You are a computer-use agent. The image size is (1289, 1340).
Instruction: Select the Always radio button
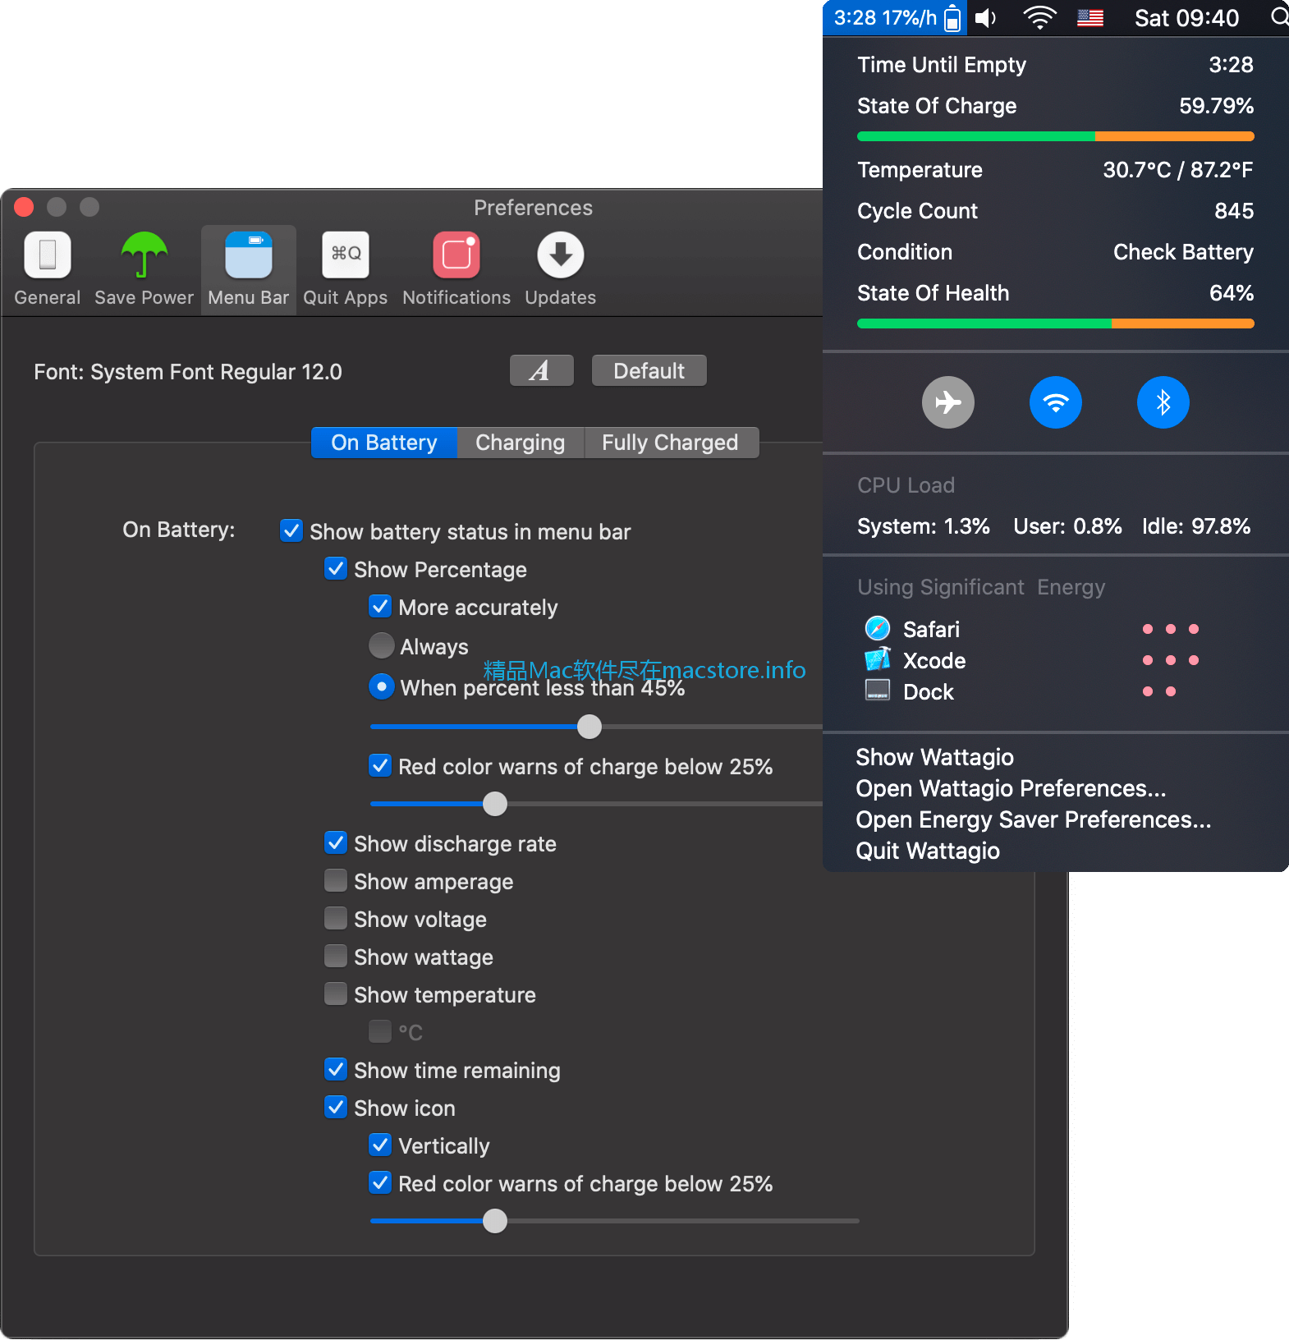tap(382, 645)
